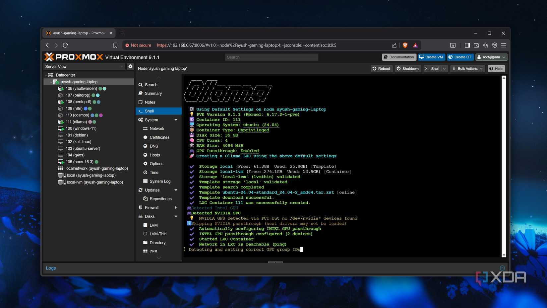Select VM 103 (ubuntu-server)

click(x=83, y=148)
